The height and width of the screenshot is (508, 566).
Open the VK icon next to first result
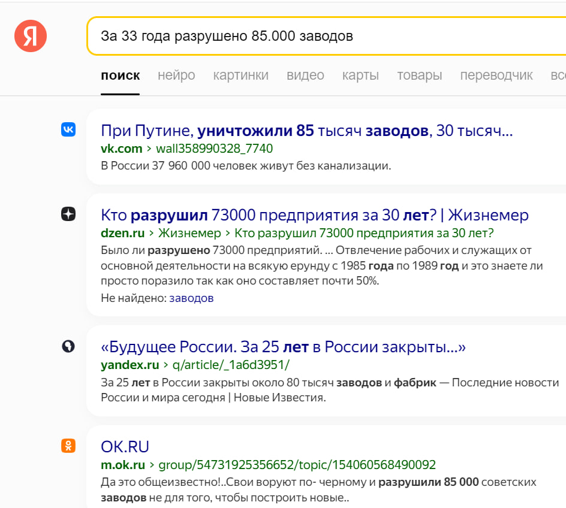(68, 128)
